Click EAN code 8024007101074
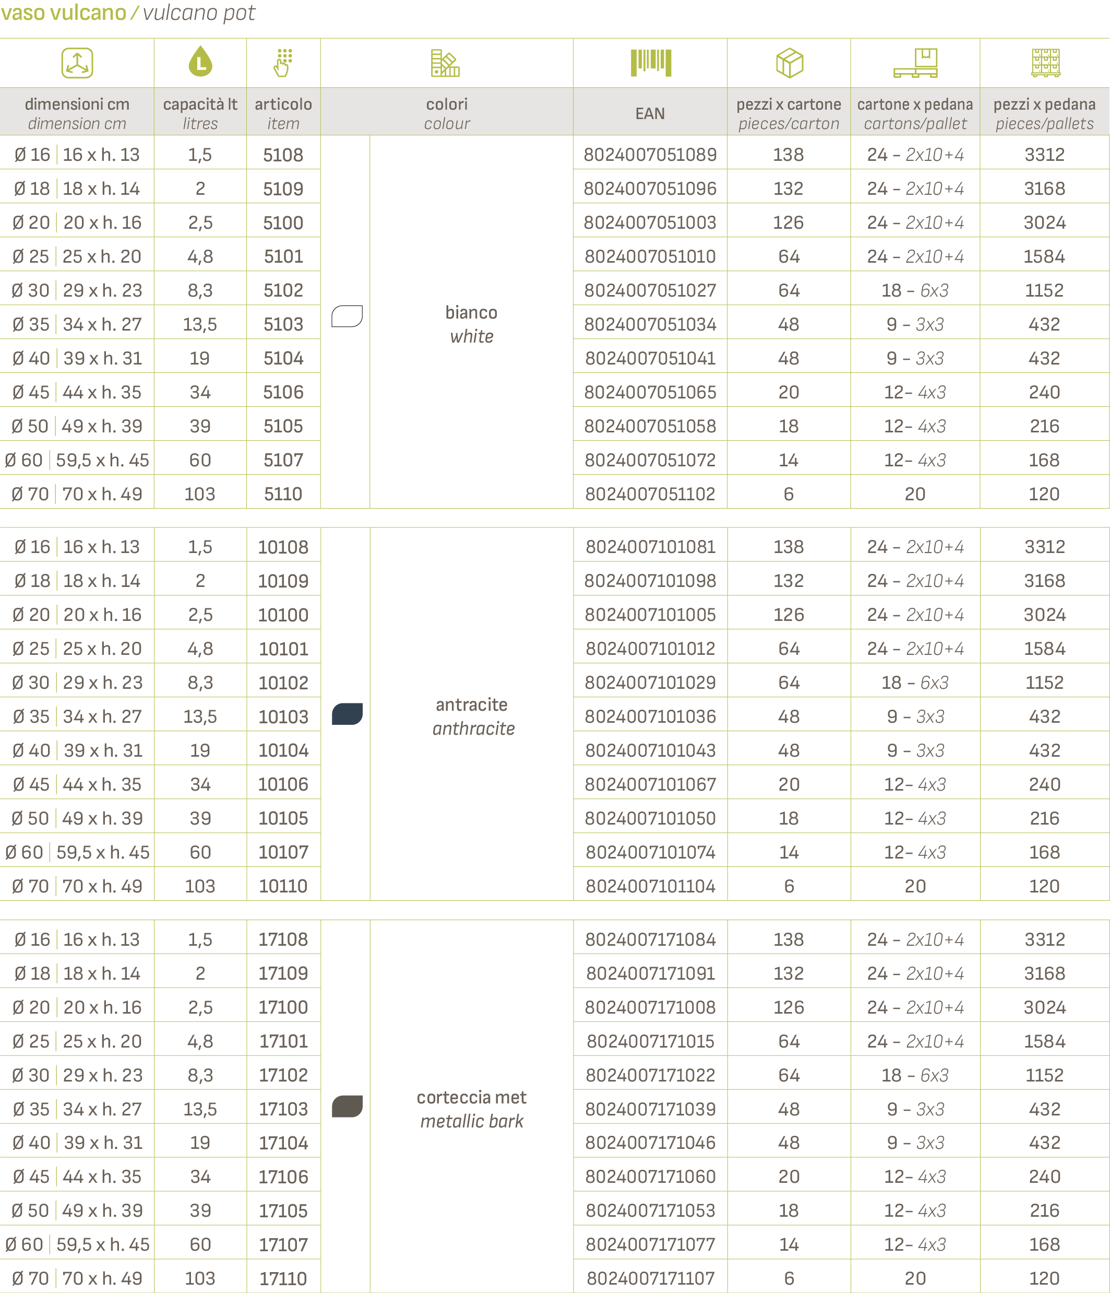 click(650, 852)
